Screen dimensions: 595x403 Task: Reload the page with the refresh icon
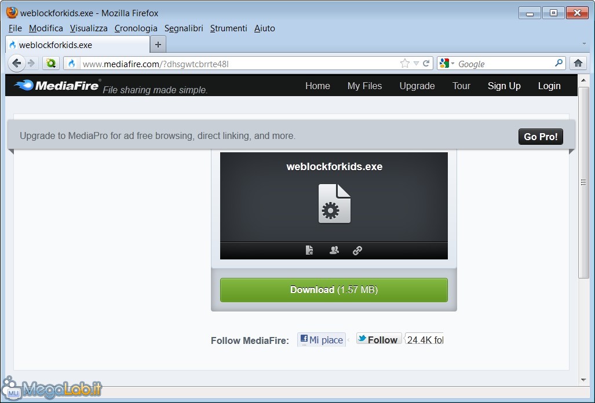[x=426, y=63]
